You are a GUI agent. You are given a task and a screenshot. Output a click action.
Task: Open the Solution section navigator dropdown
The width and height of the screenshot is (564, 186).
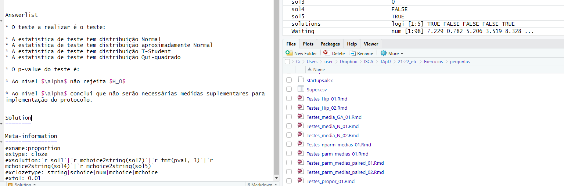coord(25,184)
